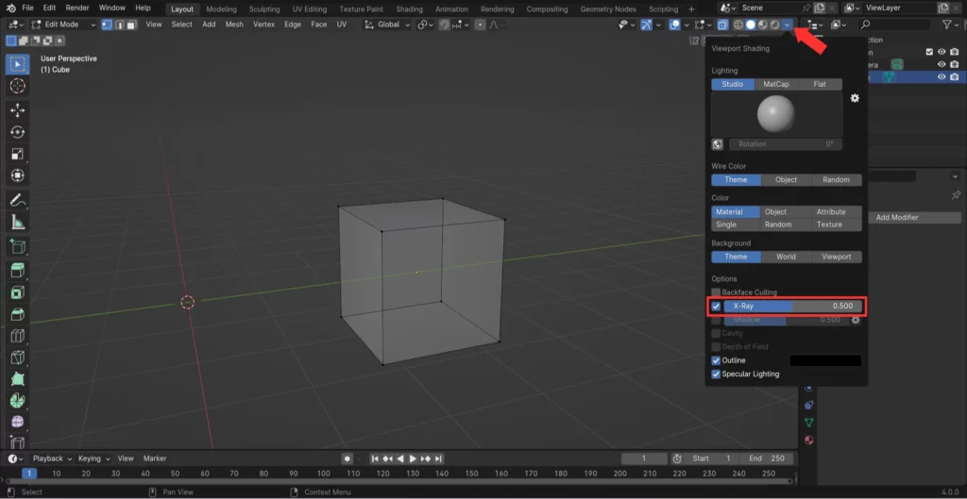This screenshot has height=499, width=967.
Task: Select MatCap lighting option
Action: [776, 84]
